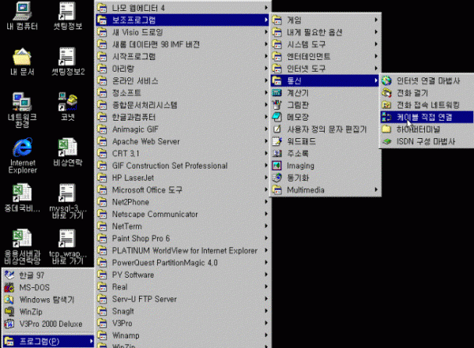Open GIF Construction Set Professional group
Viewport: 474px width, 348px height.
(x=182, y=166)
